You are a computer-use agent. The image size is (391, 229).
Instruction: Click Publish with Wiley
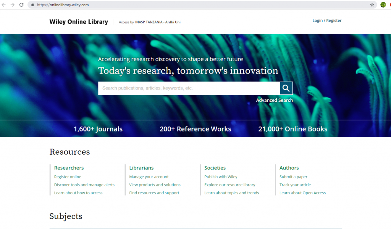221,177
